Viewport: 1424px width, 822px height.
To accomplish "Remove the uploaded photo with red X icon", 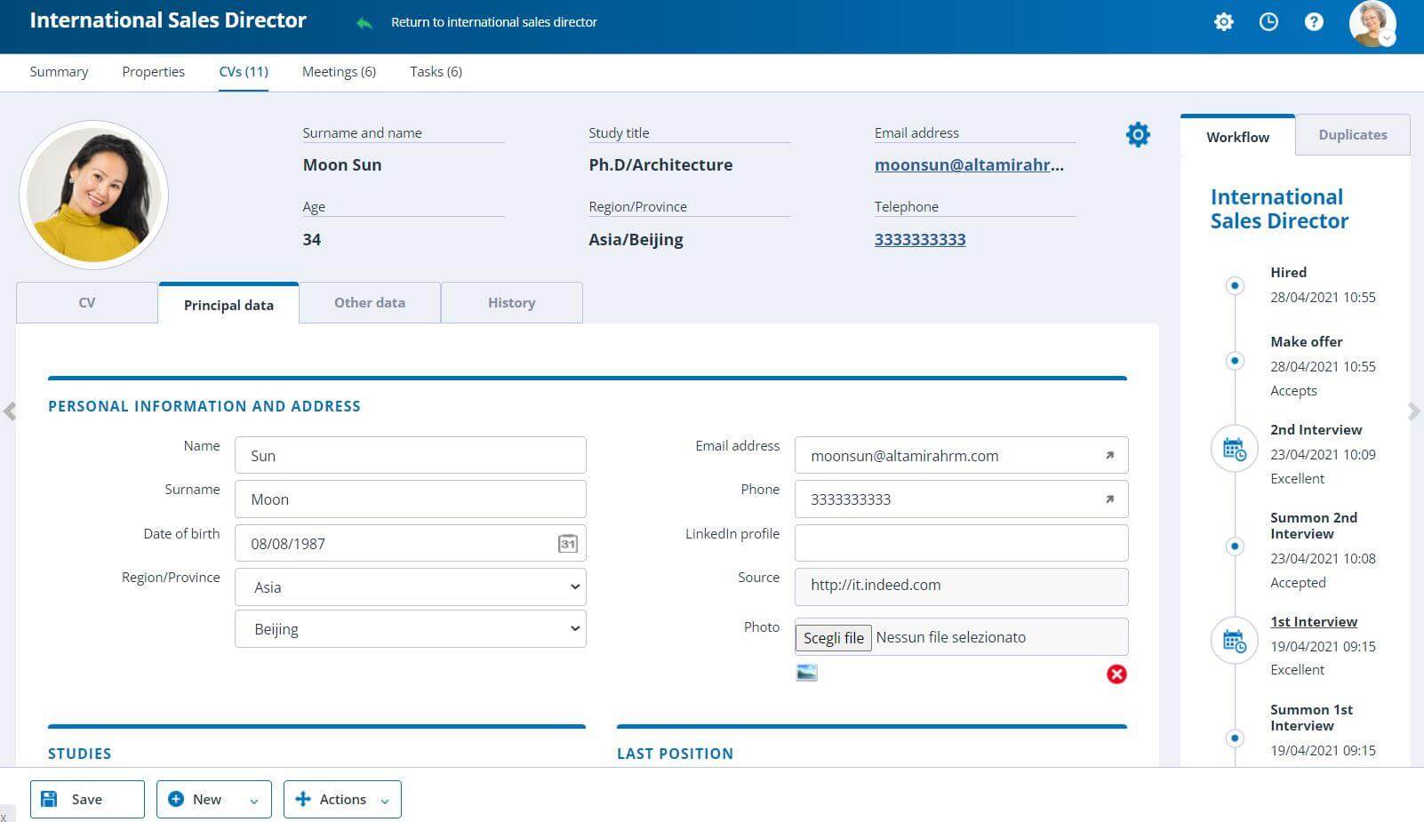I will click(x=1117, y=674).
